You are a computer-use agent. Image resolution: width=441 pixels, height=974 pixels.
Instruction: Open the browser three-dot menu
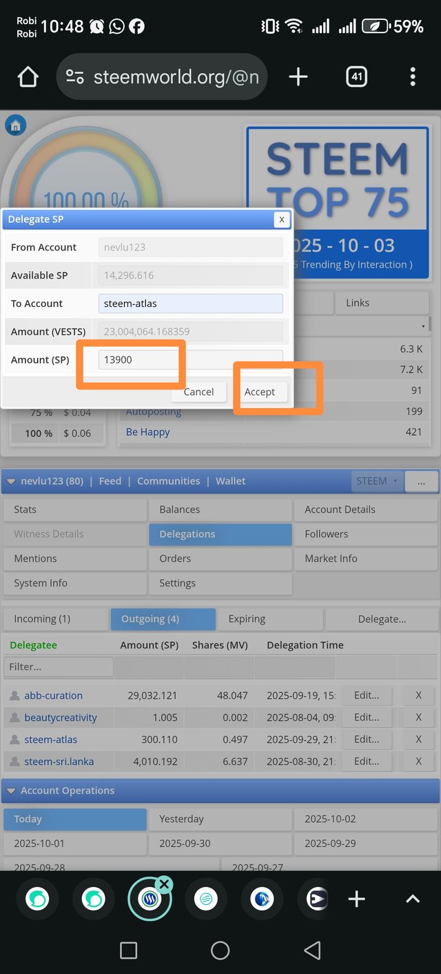[x=413, y=77]
